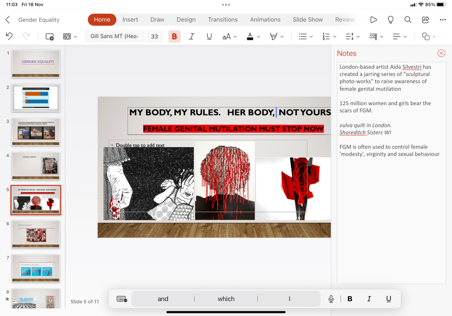This screenshot has height=316, width=452.
Task: Close the Notes pane
Action: pos(441,53)
